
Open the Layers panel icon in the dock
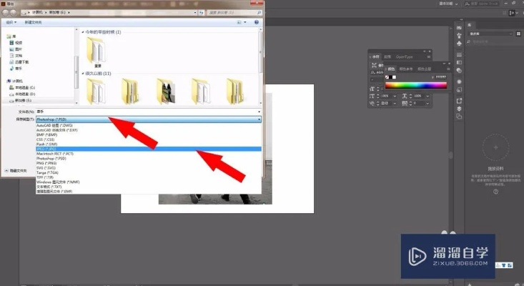pyautogui.click(x=459, y=109)
